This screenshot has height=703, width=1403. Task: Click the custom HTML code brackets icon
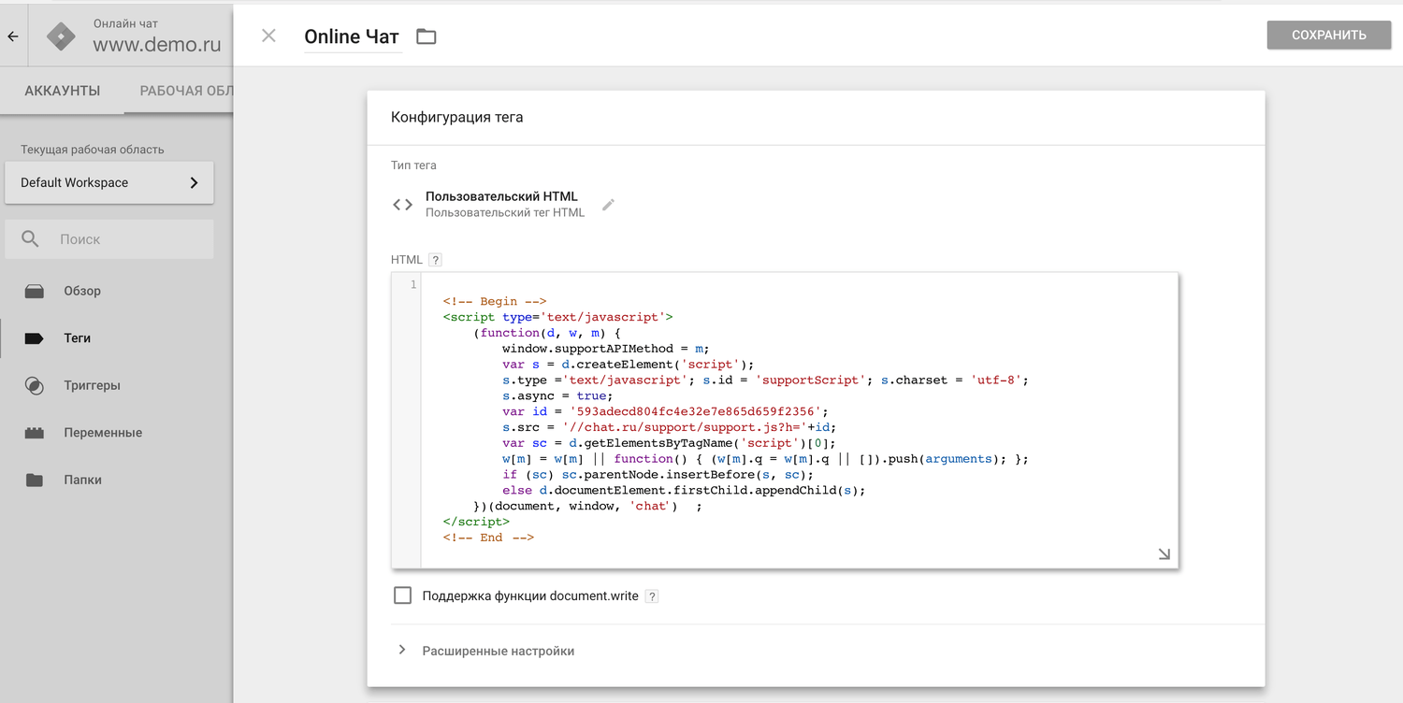pos(402,205)
